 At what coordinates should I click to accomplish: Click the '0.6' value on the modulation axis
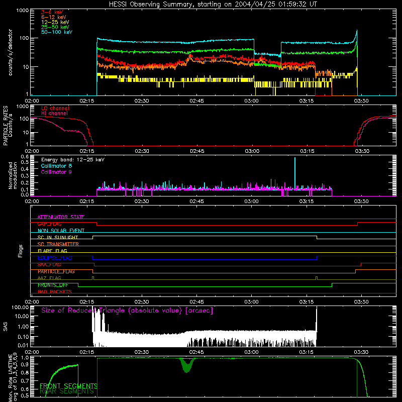click(x=25, y=157)
